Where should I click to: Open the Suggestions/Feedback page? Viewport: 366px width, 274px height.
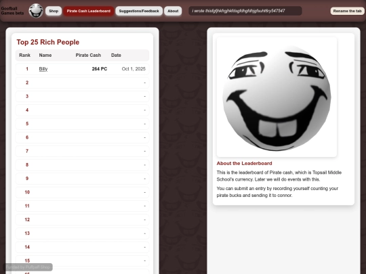tap(139, 11)
